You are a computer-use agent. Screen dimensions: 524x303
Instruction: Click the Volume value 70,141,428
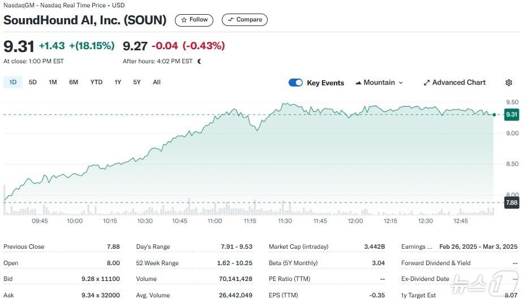[235, 279]
